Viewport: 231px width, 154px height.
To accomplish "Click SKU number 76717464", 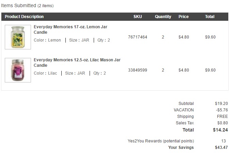I will [138, 37].
